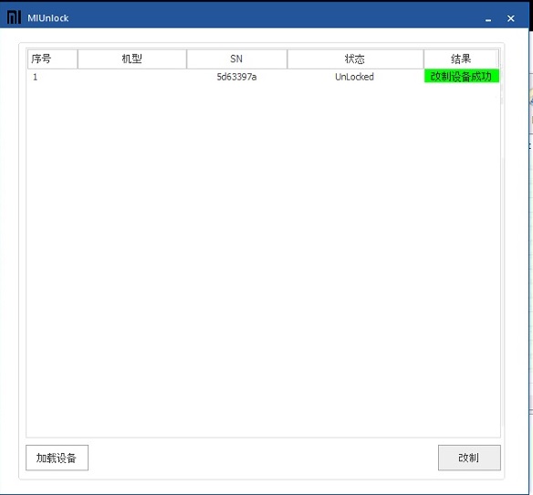Click the 状态 column header
This screenshot has width=533, height=495.
355,58
